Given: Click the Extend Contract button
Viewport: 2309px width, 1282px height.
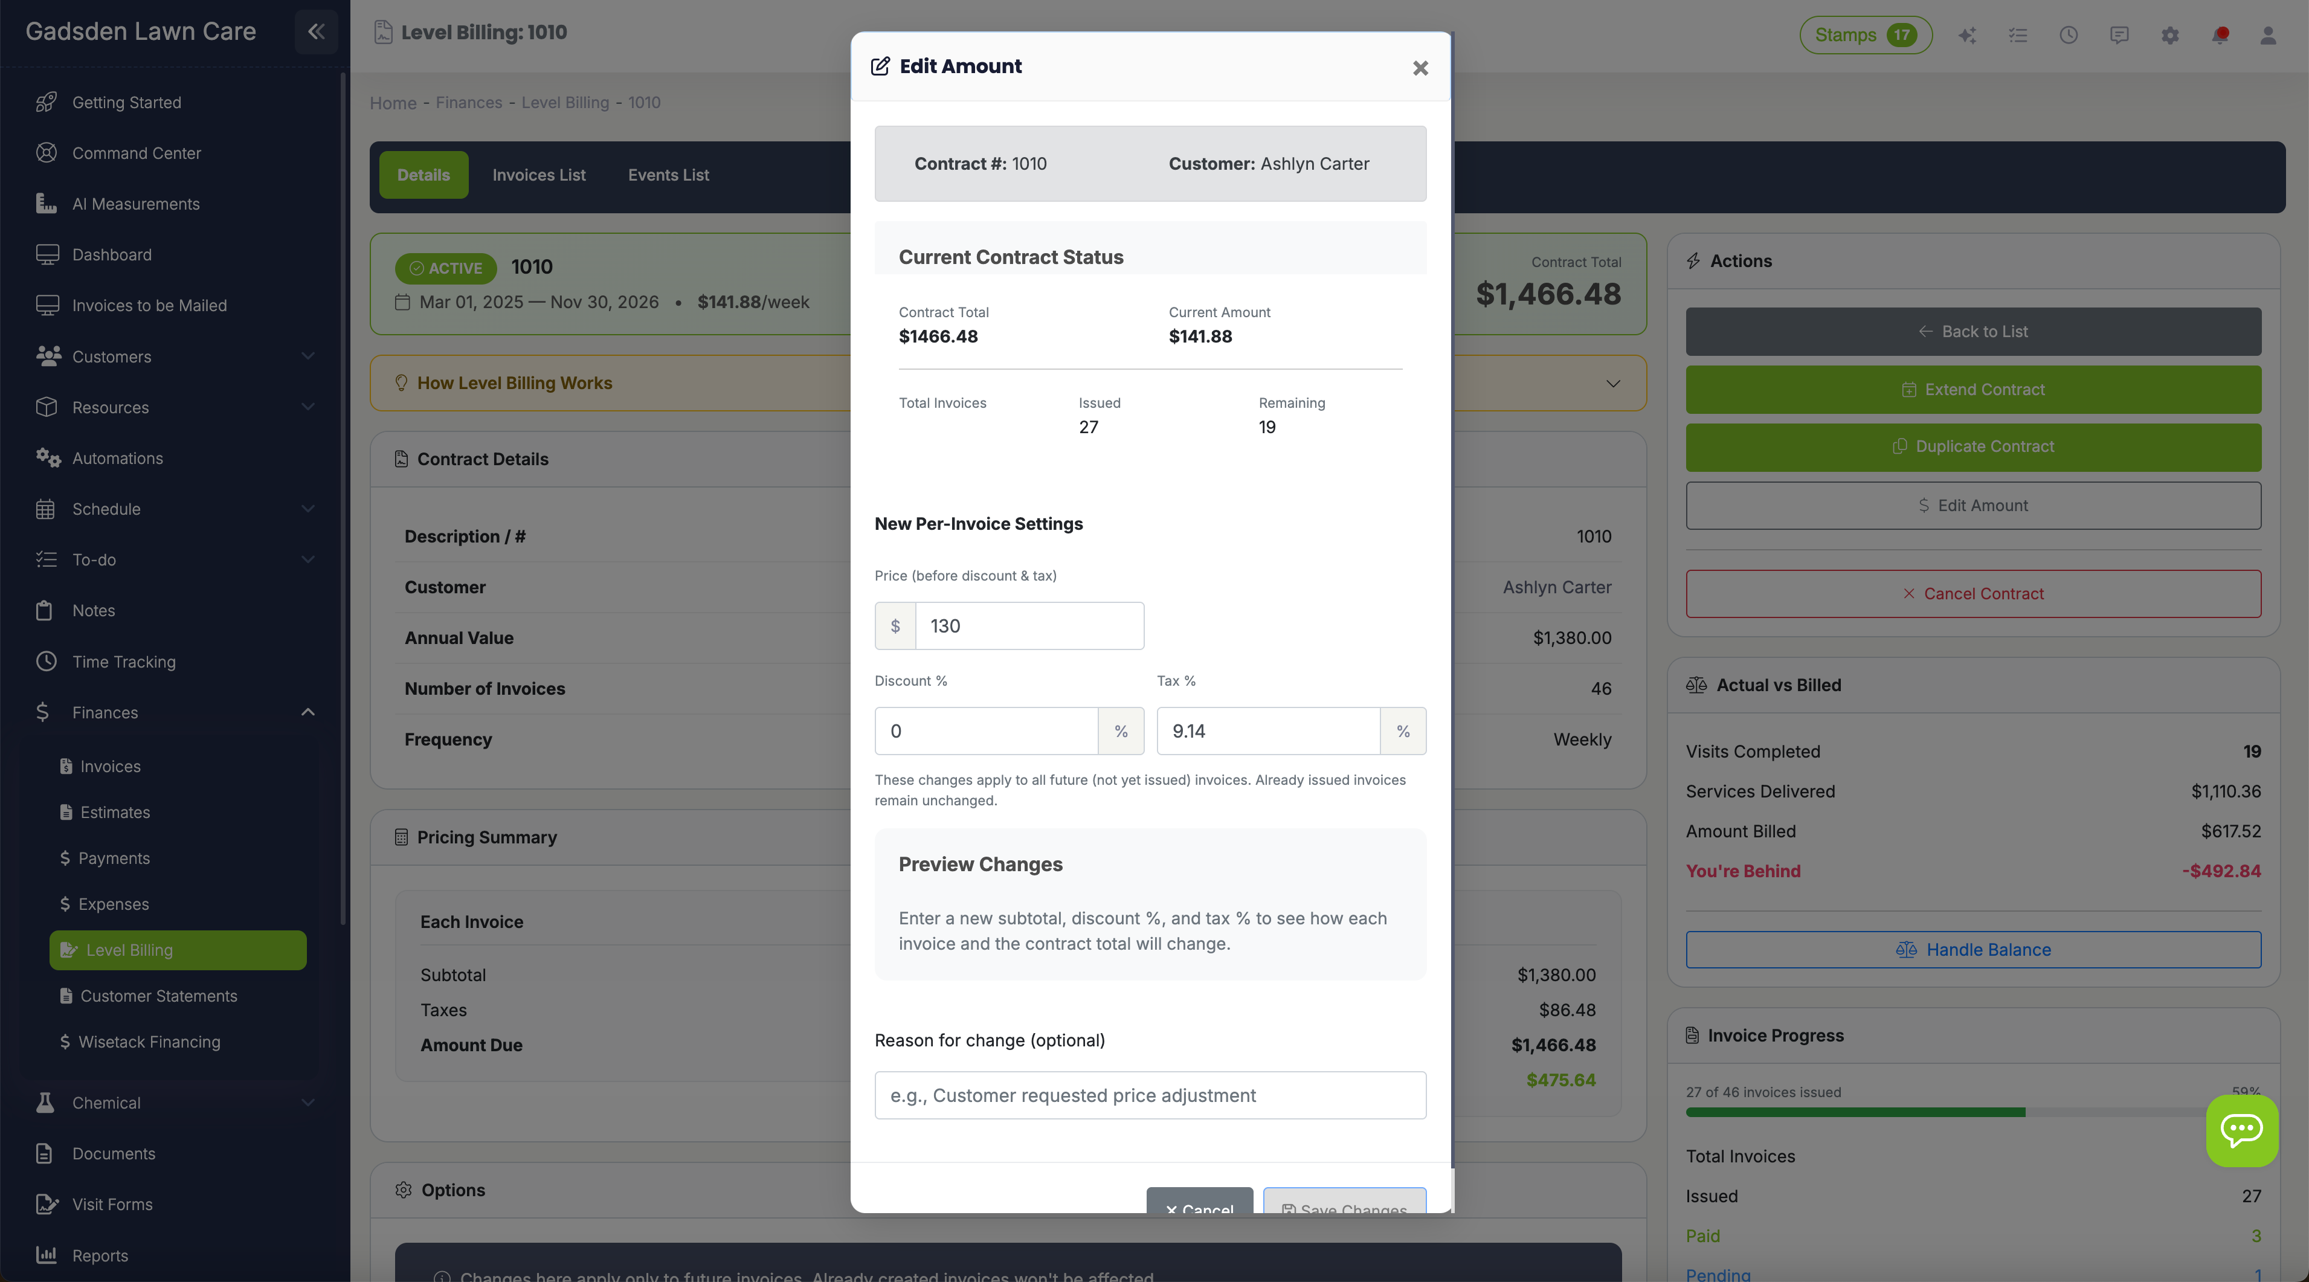Looking at the screenshot, I should [x=1972, y=389].
